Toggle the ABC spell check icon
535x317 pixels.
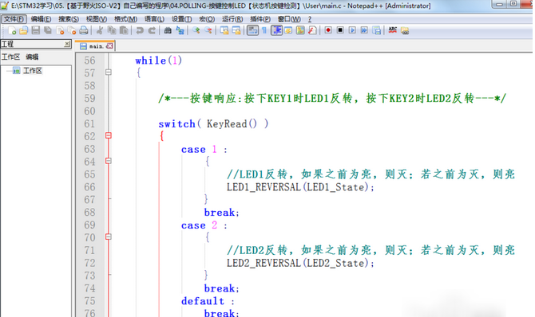pyautogui.click(x=392, y=30)
